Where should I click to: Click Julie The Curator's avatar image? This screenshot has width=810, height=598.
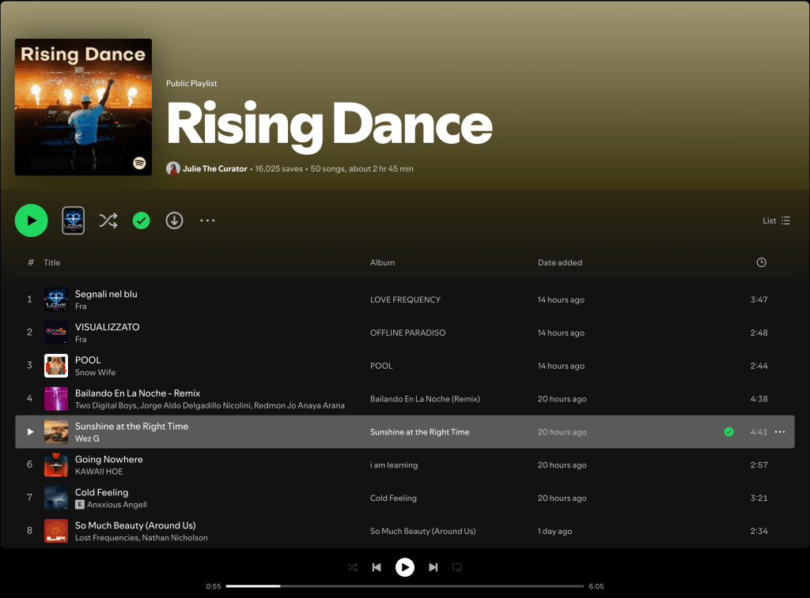pos(173,168)
